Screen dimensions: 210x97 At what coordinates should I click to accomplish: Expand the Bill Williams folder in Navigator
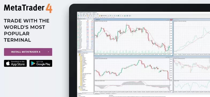pyautogui.click(x=80, y=60)
